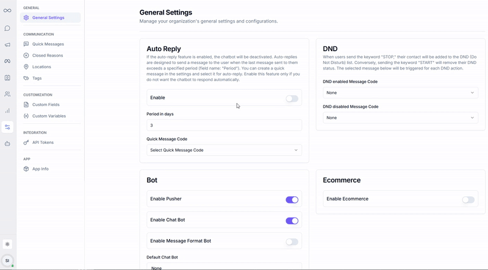Toggle Enable Message Format Bot on

(292, 241)
